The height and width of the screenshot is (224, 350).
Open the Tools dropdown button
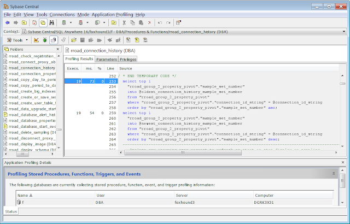coord(17,40)
